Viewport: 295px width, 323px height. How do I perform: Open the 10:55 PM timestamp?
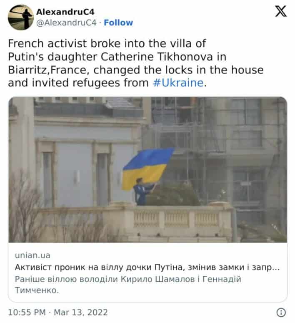click(27, 312)
